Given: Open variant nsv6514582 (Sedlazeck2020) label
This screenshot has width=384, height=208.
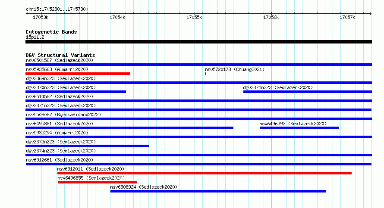Looking at the screenshot, I should [x=60, y=96].
